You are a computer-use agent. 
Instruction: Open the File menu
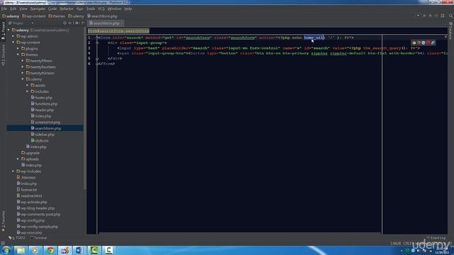tap(4, 8)
